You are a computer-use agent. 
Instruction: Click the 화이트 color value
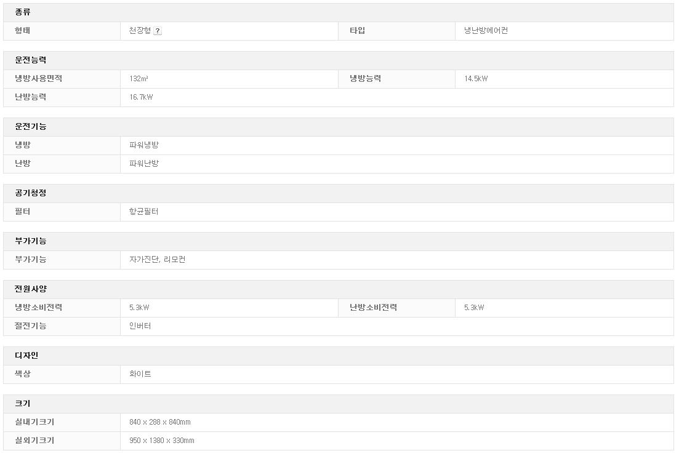[140, 374]
